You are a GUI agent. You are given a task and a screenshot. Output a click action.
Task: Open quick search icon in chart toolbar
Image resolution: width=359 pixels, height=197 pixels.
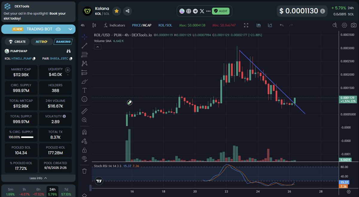[x=335, y=25]
